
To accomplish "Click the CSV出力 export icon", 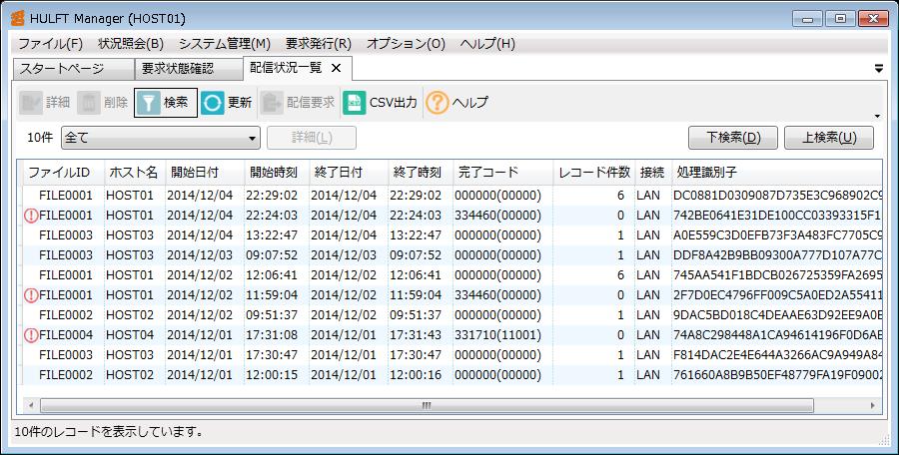I will pyautogui.click(x=355, y=103).
